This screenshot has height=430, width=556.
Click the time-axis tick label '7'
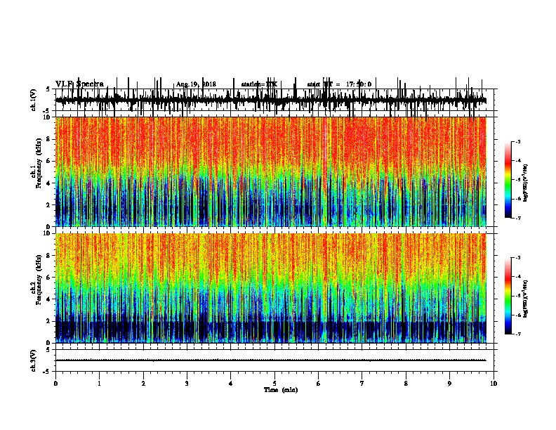362,384
